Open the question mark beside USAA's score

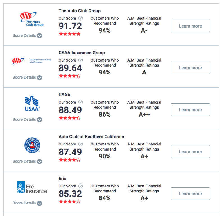[x=81, y=102]
